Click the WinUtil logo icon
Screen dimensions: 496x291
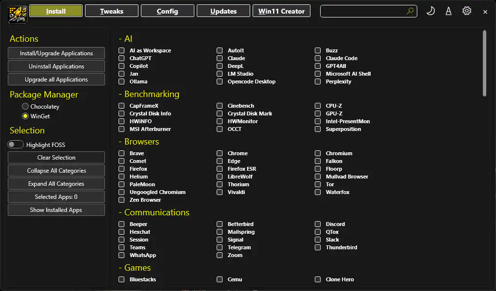click(x=17, y=15)
